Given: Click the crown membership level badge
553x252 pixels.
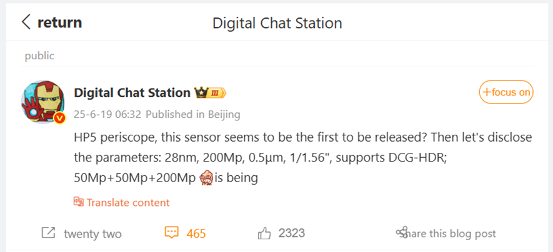Looking at the screenshot, I should [211, 93].
